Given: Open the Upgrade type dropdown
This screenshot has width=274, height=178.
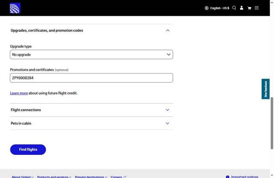Looking at the screenshot, I should [x=91, y=55].
